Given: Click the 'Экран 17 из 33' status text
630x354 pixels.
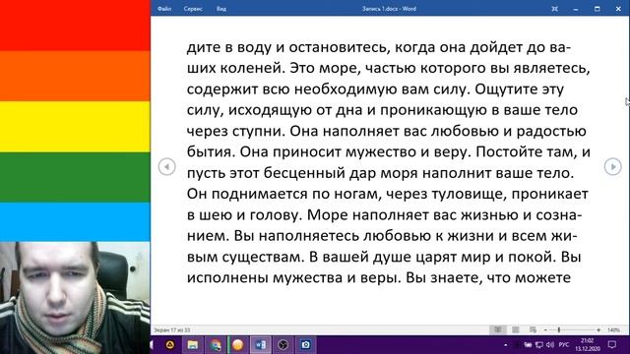Looking at the screenshot, I should point(172,330).
